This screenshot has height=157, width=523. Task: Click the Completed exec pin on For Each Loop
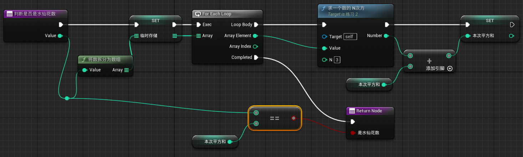pyautogui.click(x=256, y=57)
